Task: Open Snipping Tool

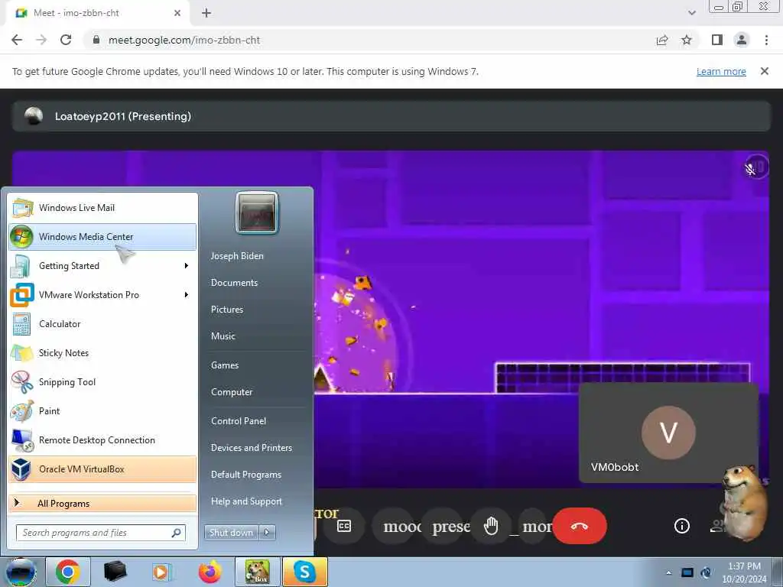Action: [102, 382]
